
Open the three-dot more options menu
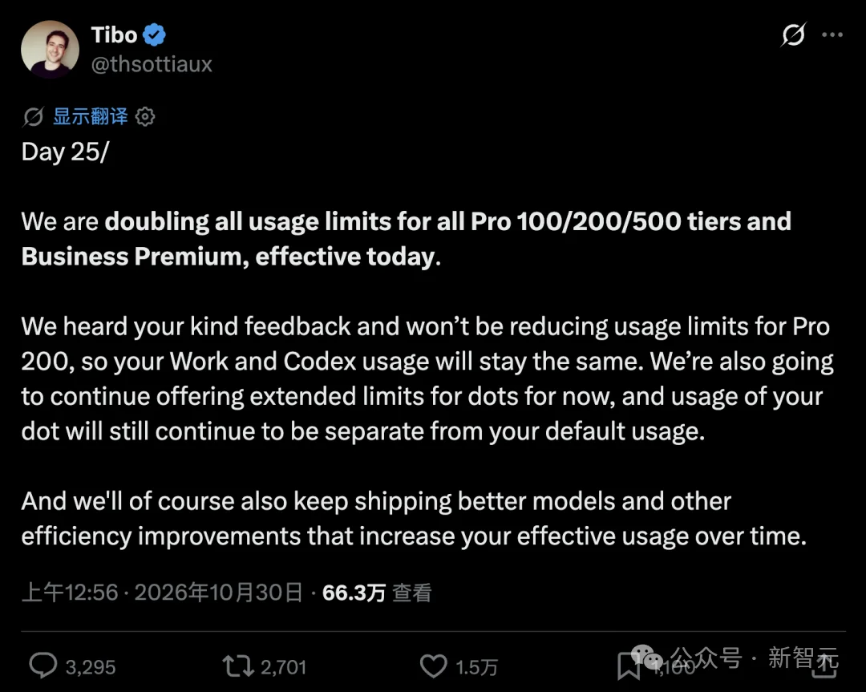click(x=832, y=34)
